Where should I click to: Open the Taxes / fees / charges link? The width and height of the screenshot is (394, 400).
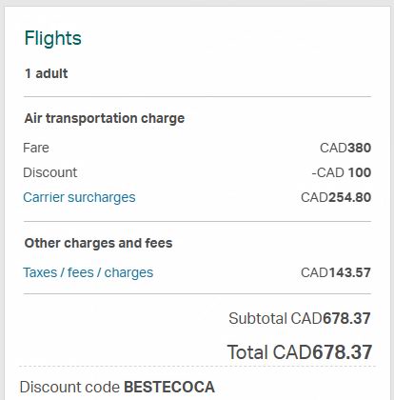89,272
